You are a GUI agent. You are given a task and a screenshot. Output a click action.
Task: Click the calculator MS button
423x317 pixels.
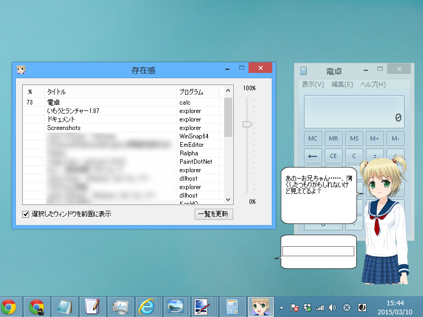coord(354,138)
